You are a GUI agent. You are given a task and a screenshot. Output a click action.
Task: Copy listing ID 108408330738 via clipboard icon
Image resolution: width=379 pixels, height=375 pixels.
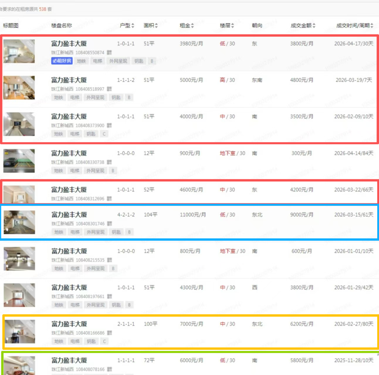[x=109, y=162]
